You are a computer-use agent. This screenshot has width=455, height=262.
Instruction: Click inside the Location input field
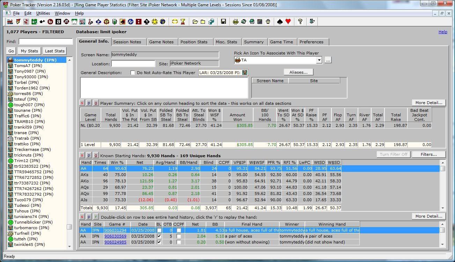[133, 64]
